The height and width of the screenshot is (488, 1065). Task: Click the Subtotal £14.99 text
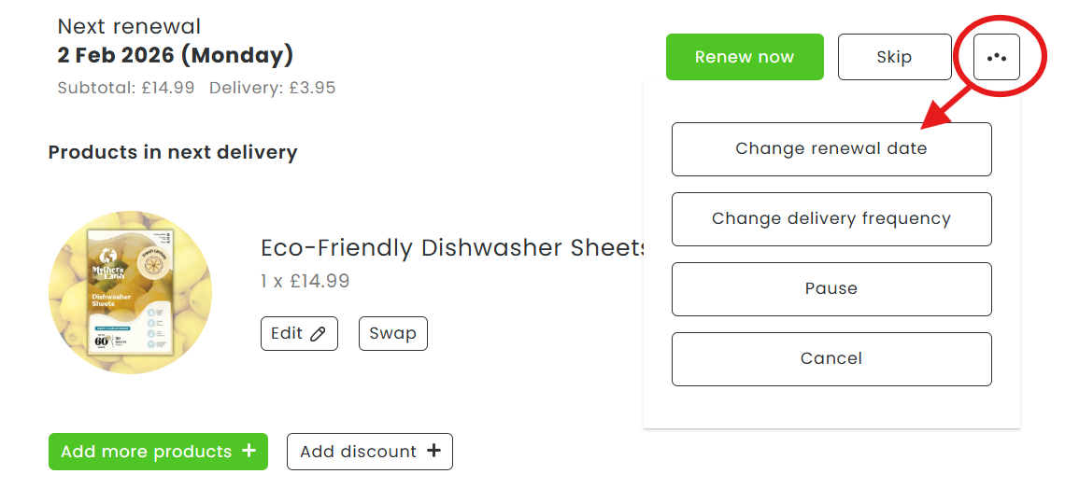tap(126, 88)
